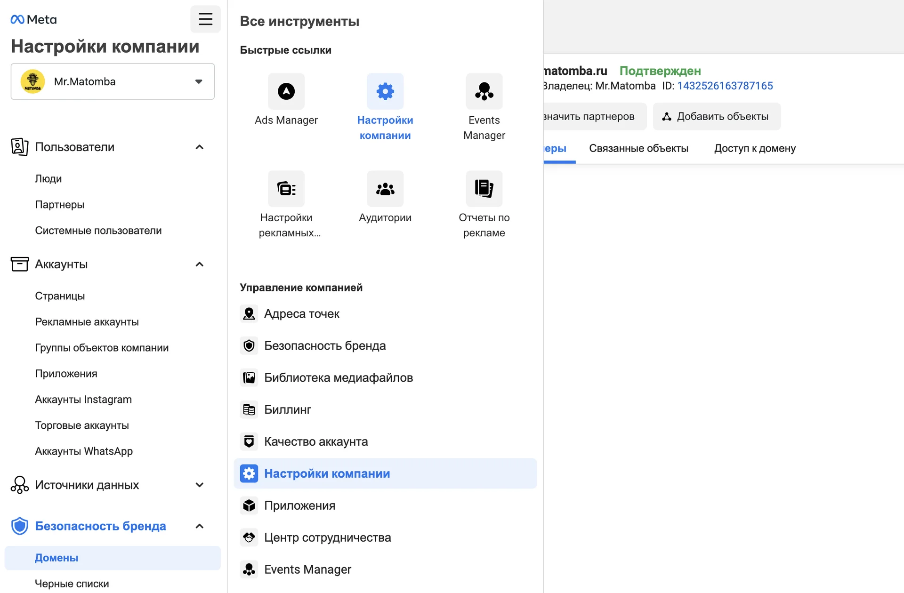Image resolution: width=904 pixels, height=593 pixels.
Task: Open the Ads Manager quick link icon
Action: pos(286,91)
